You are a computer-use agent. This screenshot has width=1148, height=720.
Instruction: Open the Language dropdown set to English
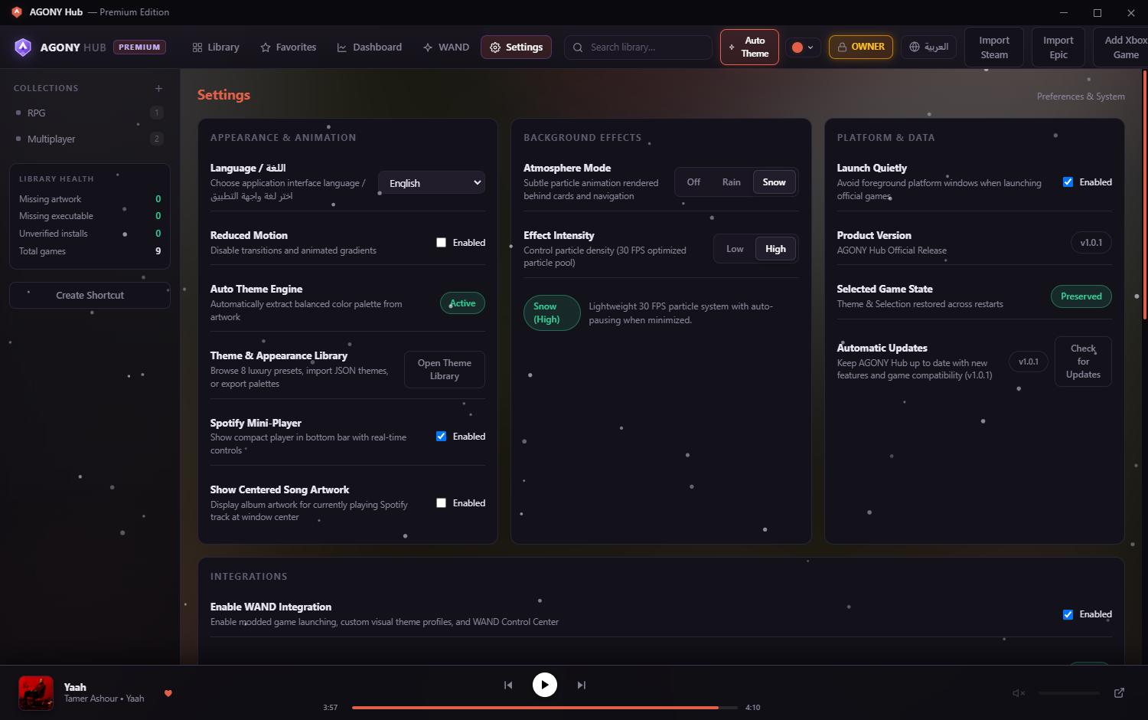tap(432, 183)
